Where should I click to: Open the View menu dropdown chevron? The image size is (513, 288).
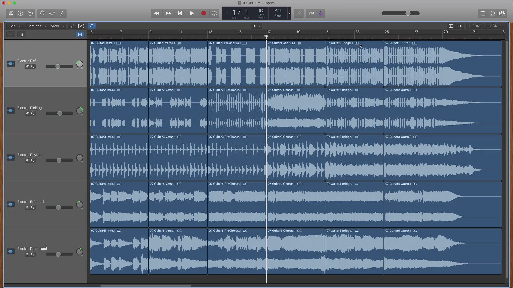click(63, 26)
